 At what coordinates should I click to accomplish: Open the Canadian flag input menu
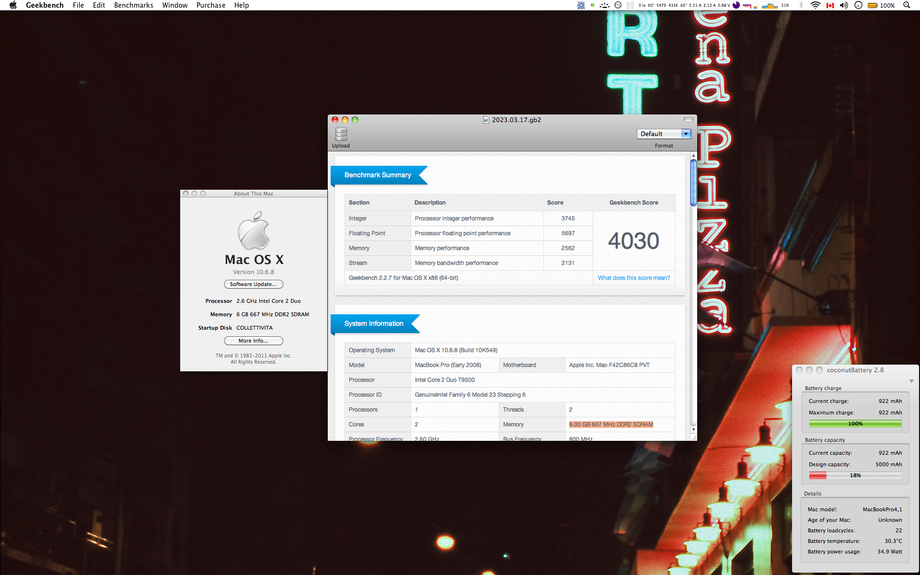830,5
